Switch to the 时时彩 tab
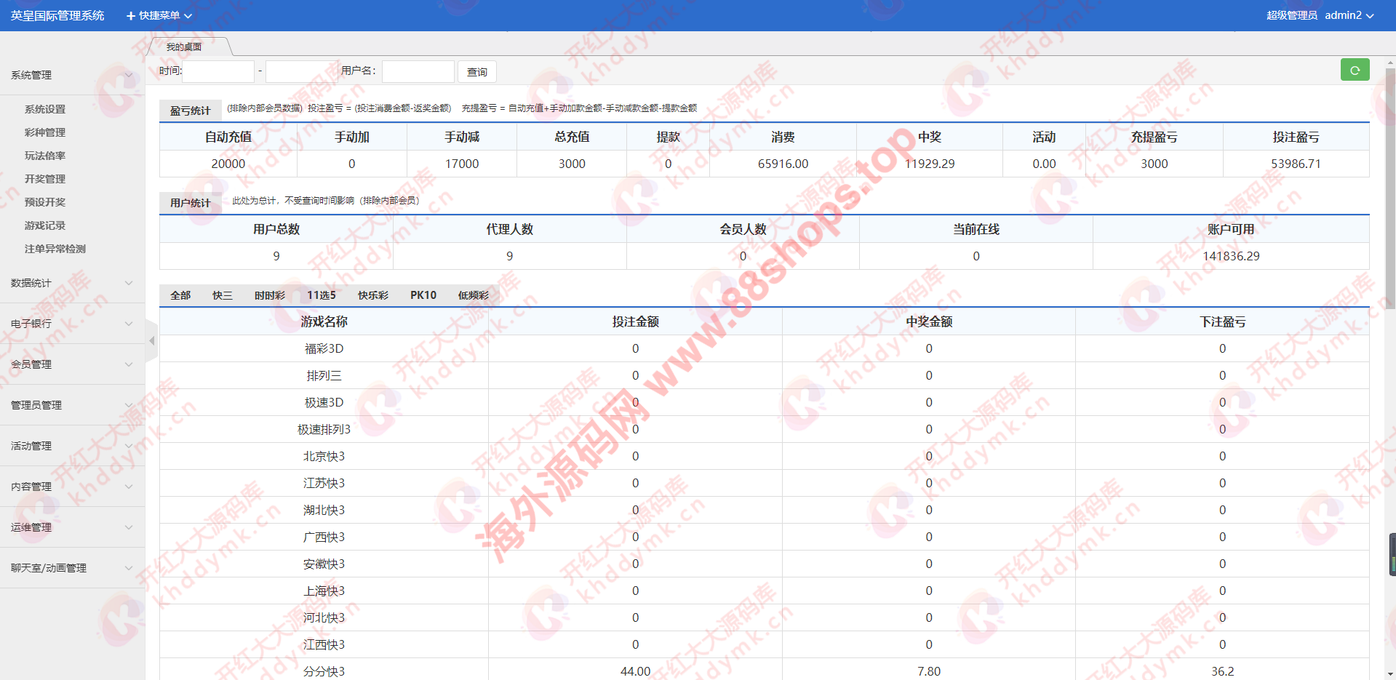Image resolution: width=1396 pixels, height=680 pixels. [269, 295]
